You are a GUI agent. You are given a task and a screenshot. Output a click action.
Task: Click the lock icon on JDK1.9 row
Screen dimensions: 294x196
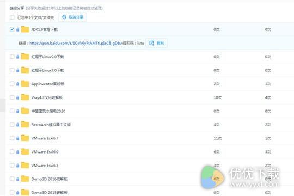tap(17, 29)
